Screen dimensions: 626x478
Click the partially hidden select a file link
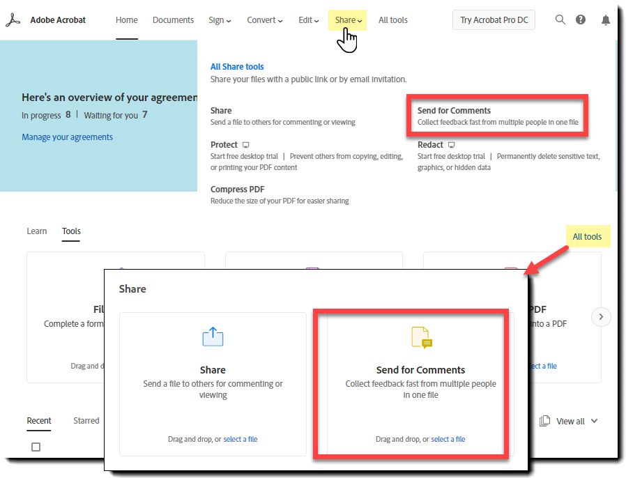click(543, 366)
